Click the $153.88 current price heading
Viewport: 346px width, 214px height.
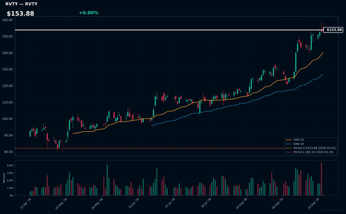20,14
